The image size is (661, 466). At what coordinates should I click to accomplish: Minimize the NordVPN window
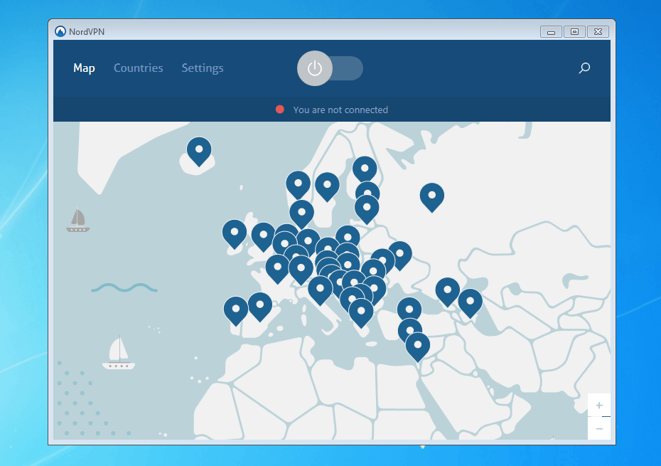(551, 31)
